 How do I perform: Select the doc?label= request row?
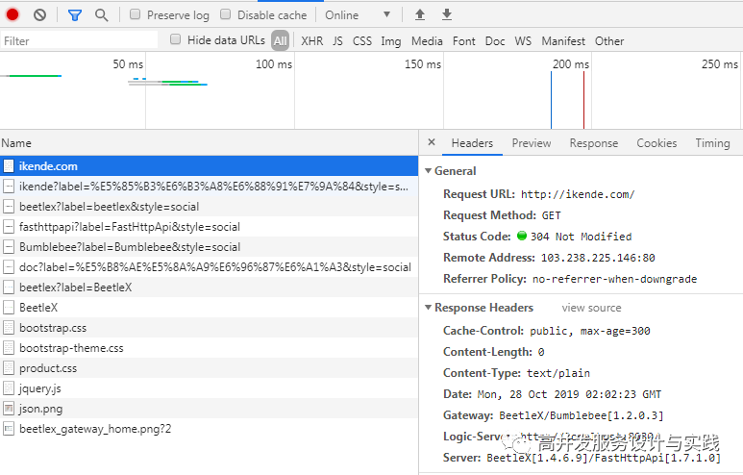tap(209, 267)
